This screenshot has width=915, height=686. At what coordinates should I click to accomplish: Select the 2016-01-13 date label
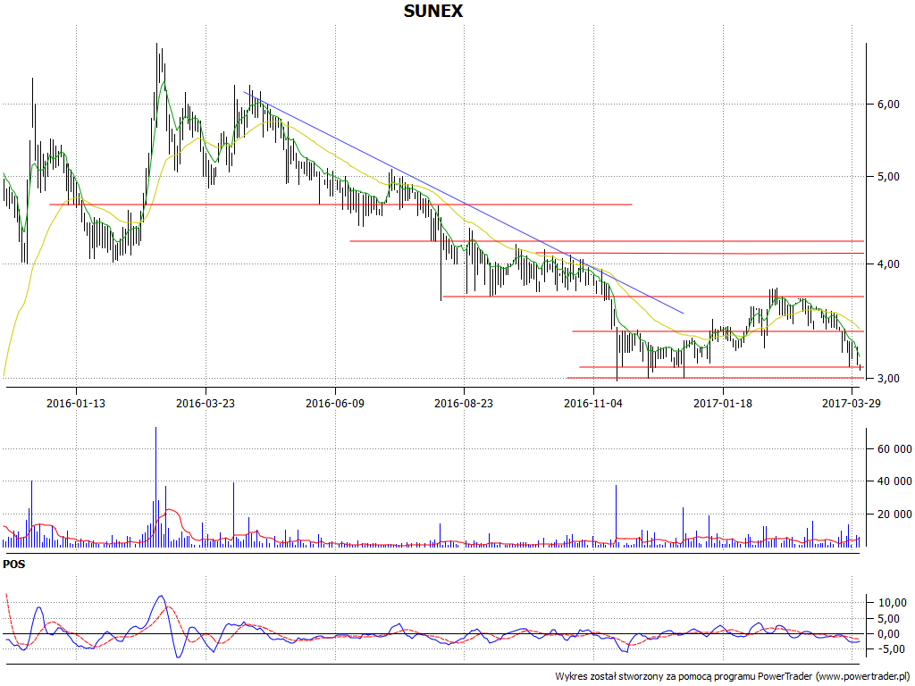click(76, 403)
